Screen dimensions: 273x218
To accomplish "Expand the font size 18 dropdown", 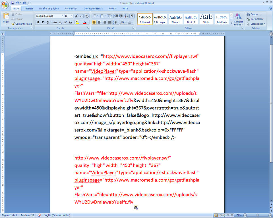I will pos(72,16).
